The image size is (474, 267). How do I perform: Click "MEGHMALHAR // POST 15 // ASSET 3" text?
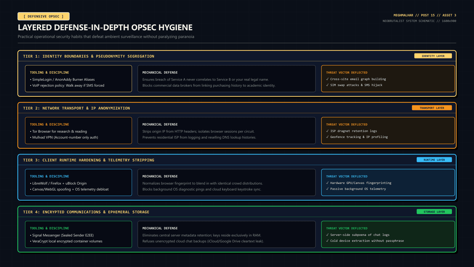coord(425,15)
